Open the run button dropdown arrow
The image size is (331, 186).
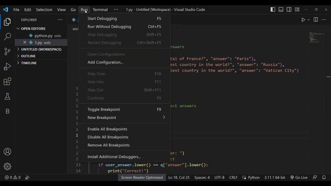click(x=308, y=20)
